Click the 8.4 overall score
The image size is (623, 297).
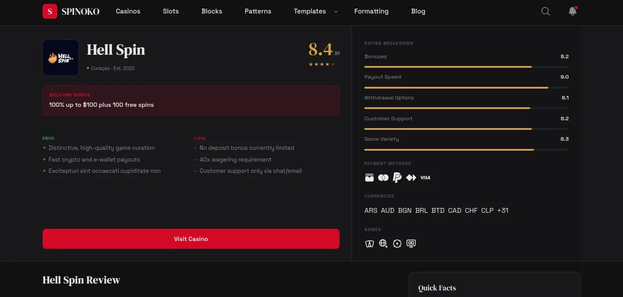point(321,50)
